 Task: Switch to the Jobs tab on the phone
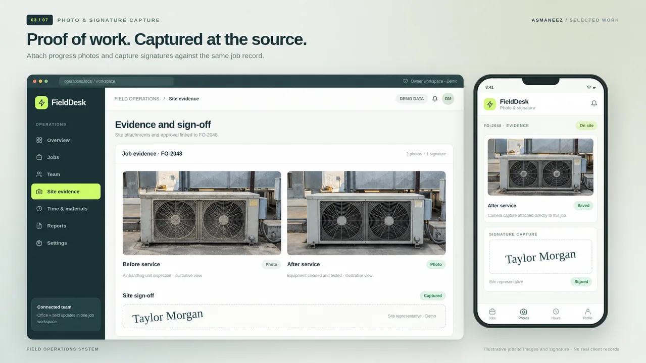pyautogui.click(x=492, y=314)
